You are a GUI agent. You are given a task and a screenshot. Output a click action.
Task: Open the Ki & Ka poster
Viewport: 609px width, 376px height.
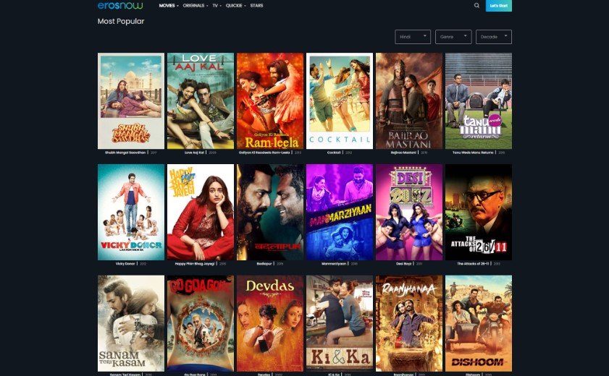point(340,323)
